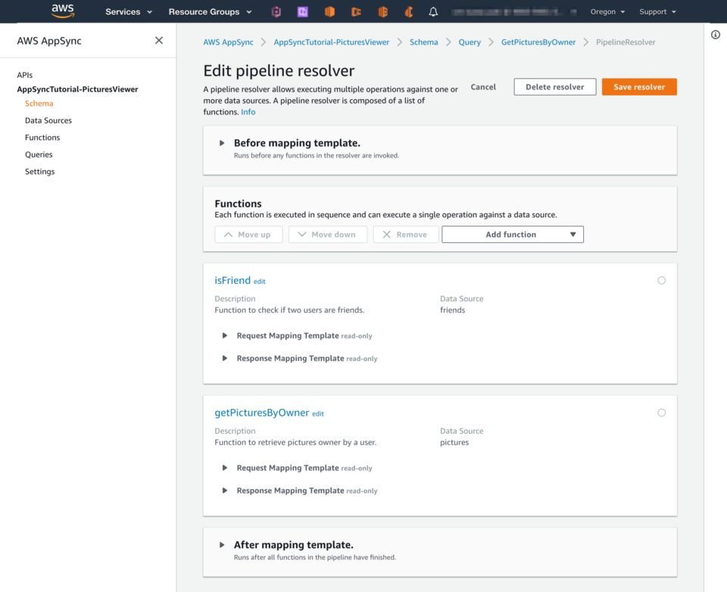Open Settings in the sidebar
Screen dimensions: 727x592
[x=39, y=172]
